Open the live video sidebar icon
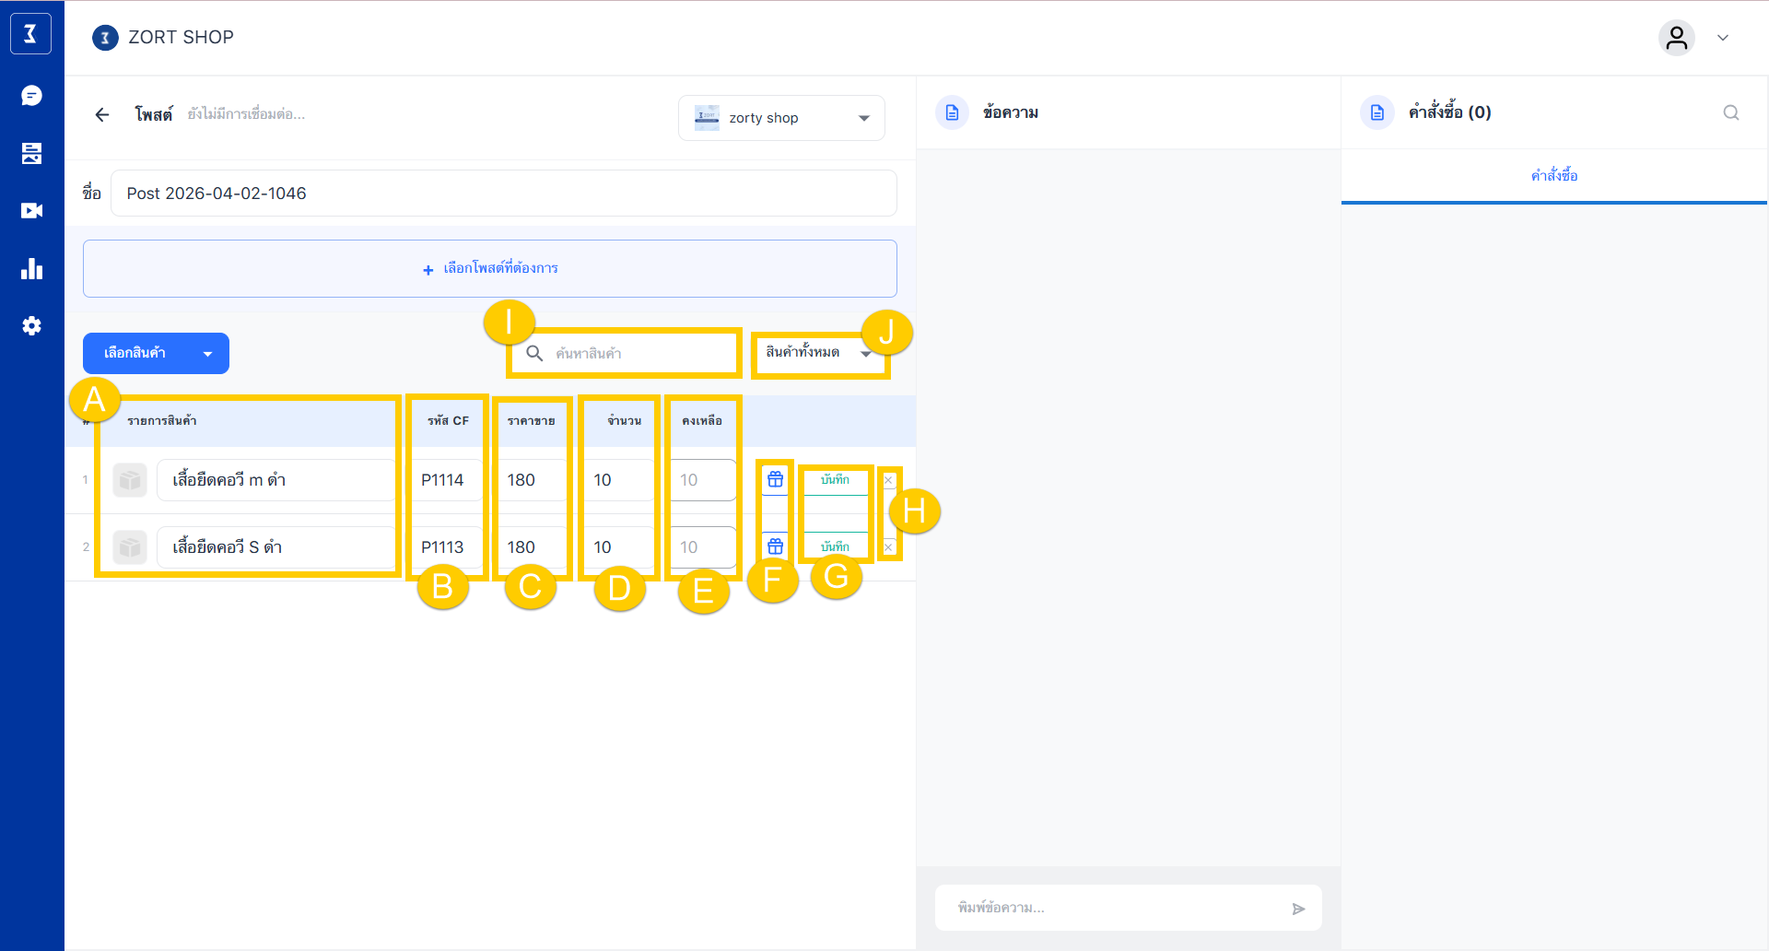The height and width of the screenshot is (951, 1769). tap(31, 211)
